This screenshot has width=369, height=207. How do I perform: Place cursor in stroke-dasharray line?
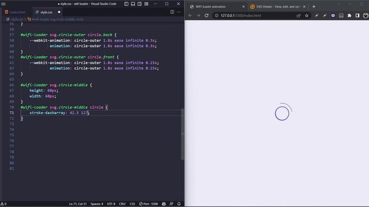pos(59,113)
